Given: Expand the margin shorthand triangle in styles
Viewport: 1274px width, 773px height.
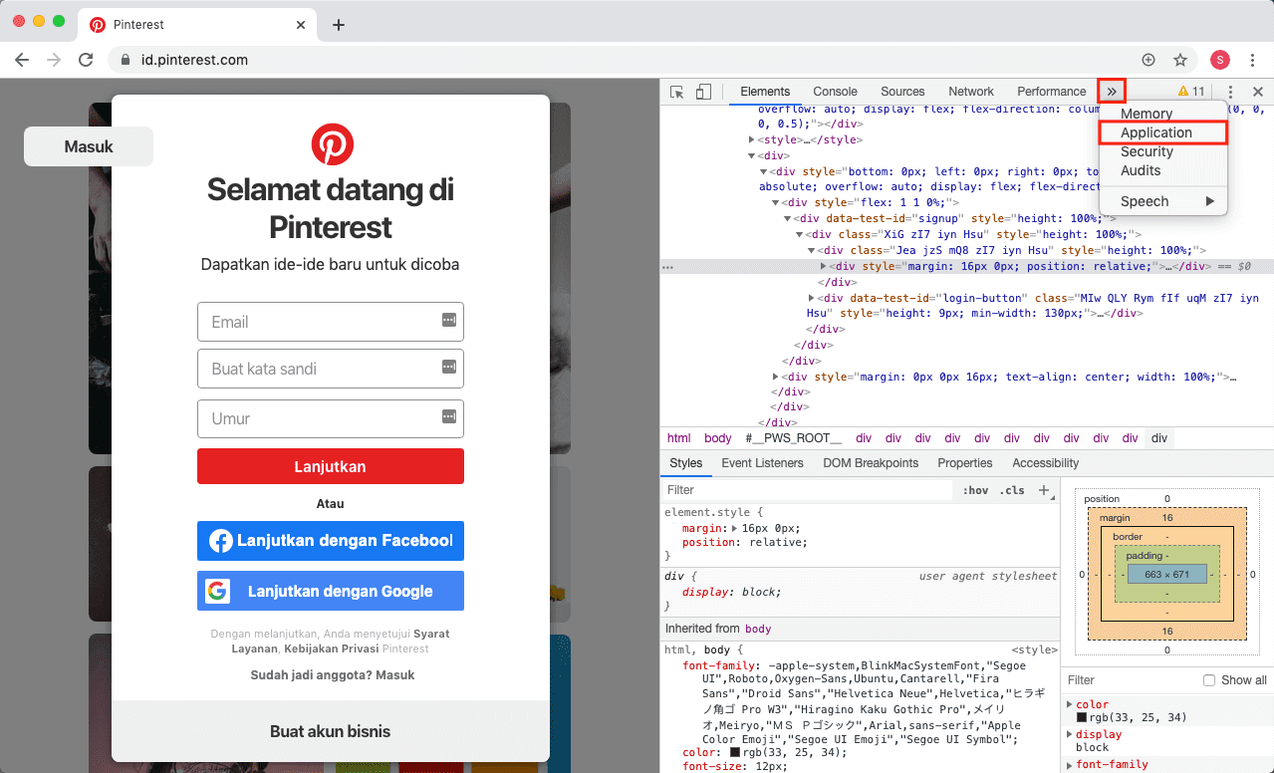Looking at the screenshot, I should tap(734, 528).
